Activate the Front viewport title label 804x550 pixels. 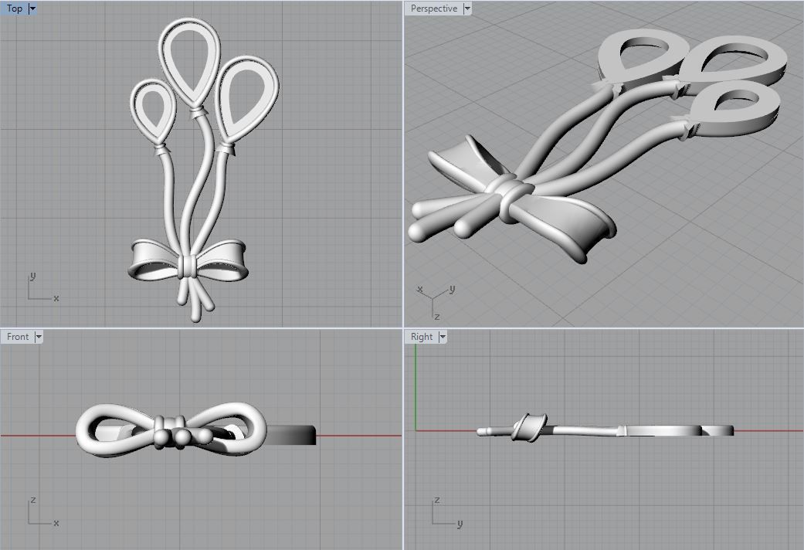[18, 337]
